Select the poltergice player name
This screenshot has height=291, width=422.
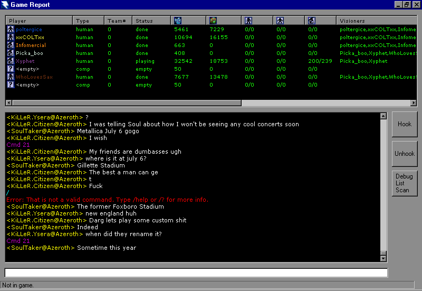tap(29, 30)
